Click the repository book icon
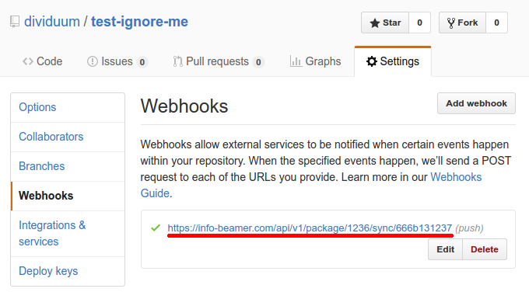Image resolution: width=529 pixels, height=299 pixels. click(15, 22)
